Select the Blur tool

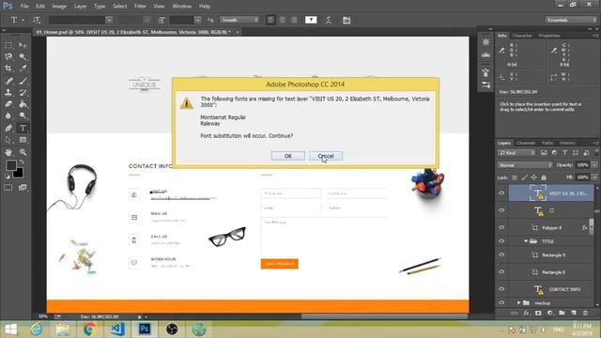pos(8,115)
